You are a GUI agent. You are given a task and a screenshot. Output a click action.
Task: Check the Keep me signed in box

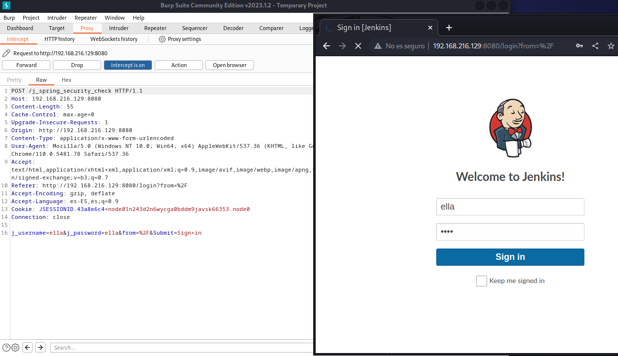(482, 281)
